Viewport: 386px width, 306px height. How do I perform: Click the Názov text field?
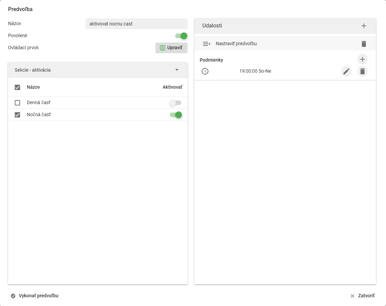click(136, 24)
